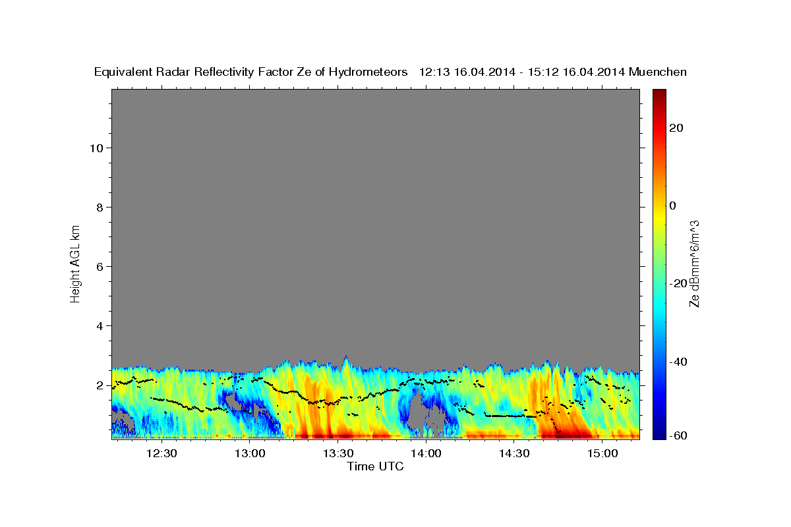Click the 13:30 time tick label
791x527 pixels.
pyautogui.click(x=337, y=453)
